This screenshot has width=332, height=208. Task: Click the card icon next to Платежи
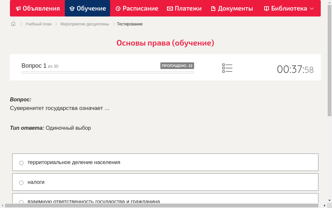pyautogui.click(x=169, y=8)
